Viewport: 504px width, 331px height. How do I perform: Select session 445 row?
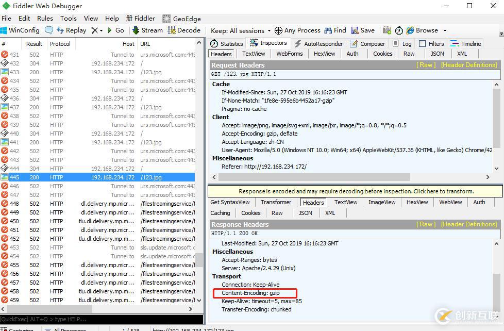97,177
